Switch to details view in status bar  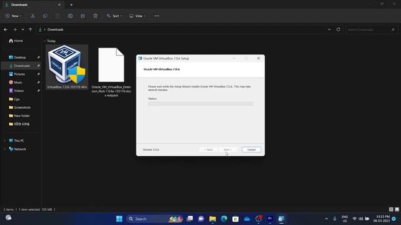[x=391, y=209]
